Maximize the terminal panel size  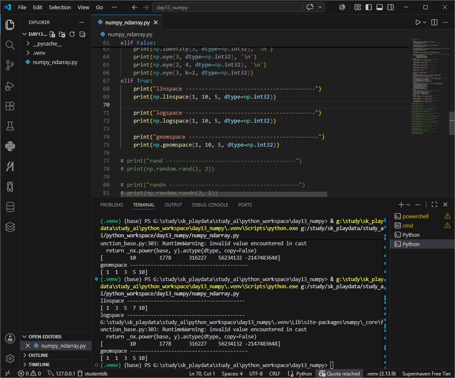point(434,205)
